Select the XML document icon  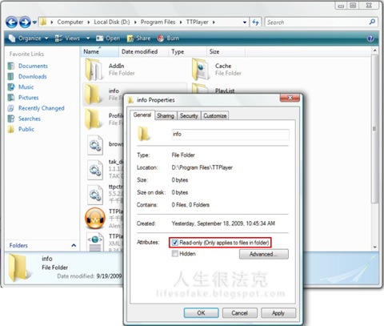tap(95, 242)
